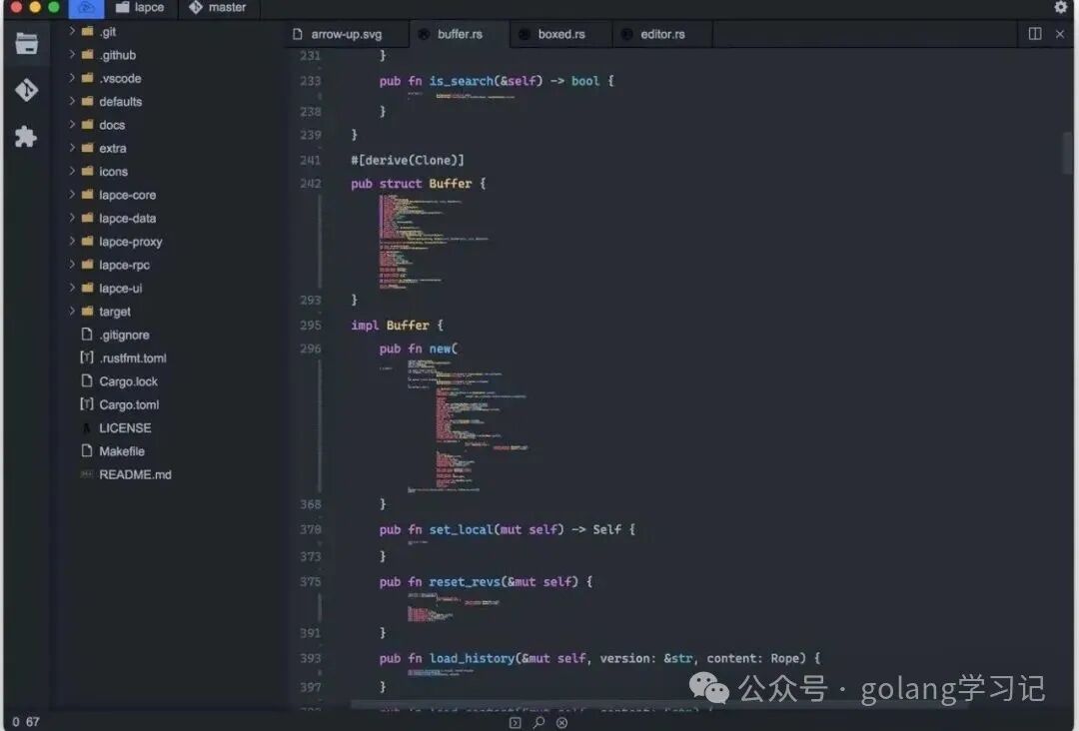Click the docs folder icon
This screenshot has width=1079, height=731.
pos(87,125)
